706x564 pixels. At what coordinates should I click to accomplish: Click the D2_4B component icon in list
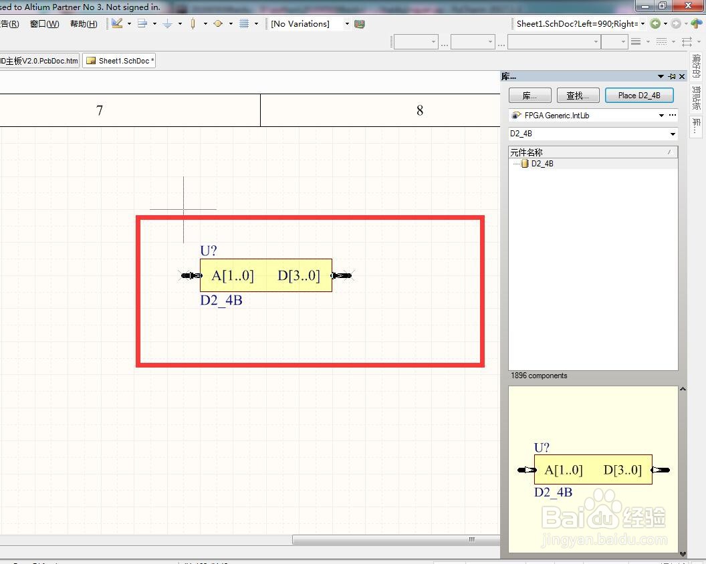tap(525, 164)
